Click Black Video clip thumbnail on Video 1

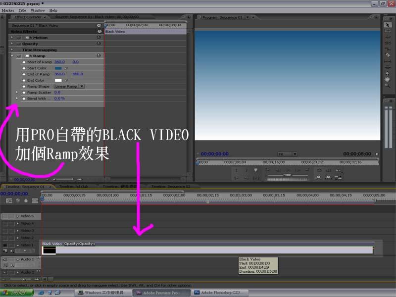49,250
